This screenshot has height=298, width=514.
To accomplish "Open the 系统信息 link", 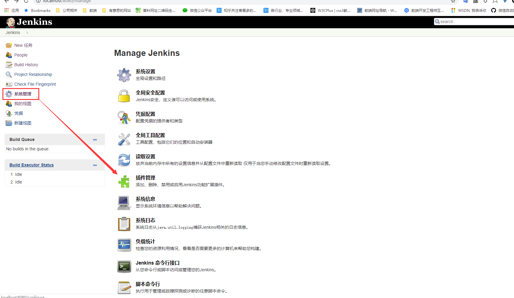I will click(x=145, y=199).
